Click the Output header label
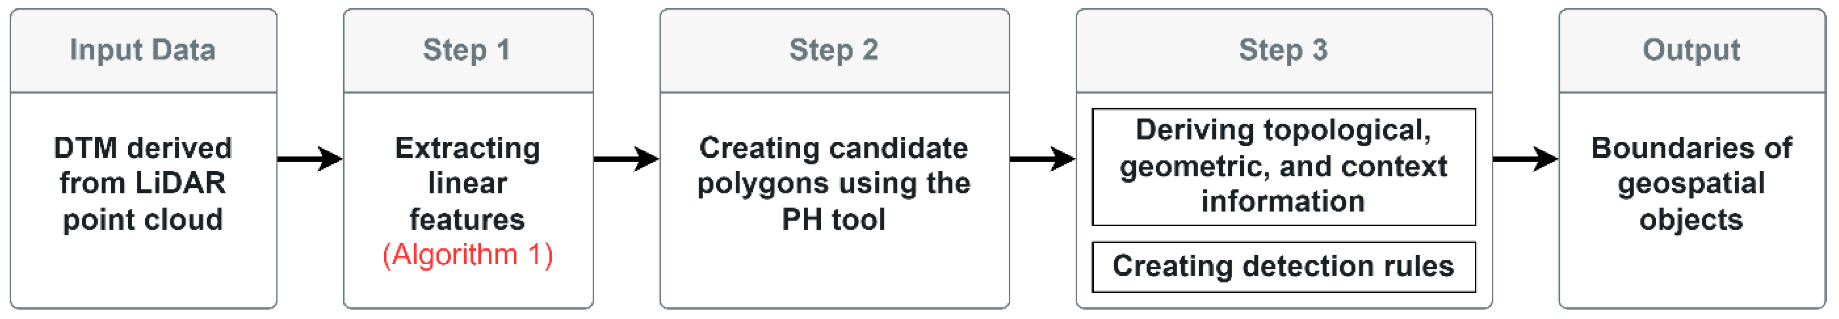The width and height of the screenshot is (1839, 319). tap(1690, 50)
